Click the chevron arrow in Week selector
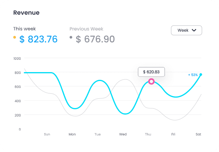Screen dimensions: 219x152 point(194,30)
